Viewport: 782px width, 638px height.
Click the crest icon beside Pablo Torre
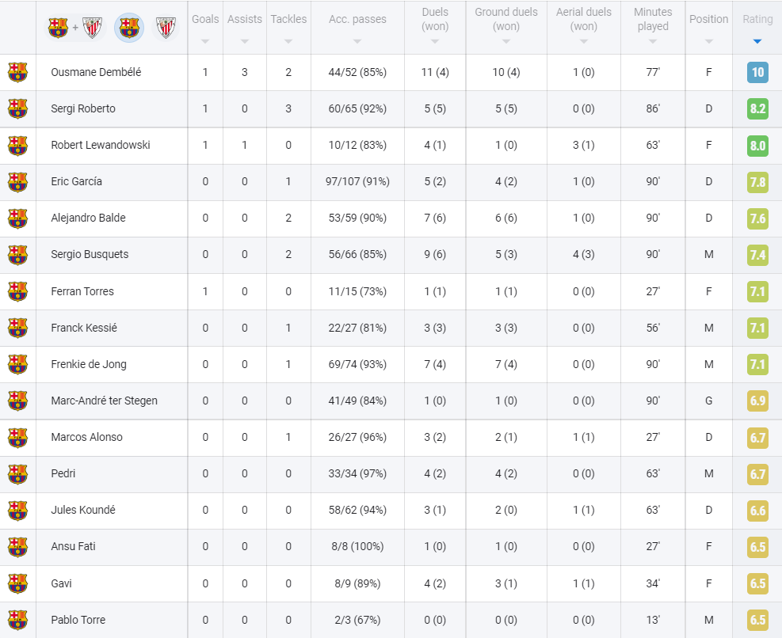coord(17,620)
